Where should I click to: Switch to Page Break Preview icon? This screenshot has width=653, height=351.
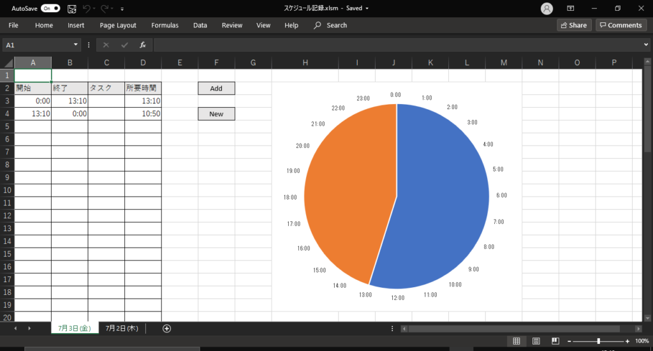pyautogui.click(x=555, y=341)
